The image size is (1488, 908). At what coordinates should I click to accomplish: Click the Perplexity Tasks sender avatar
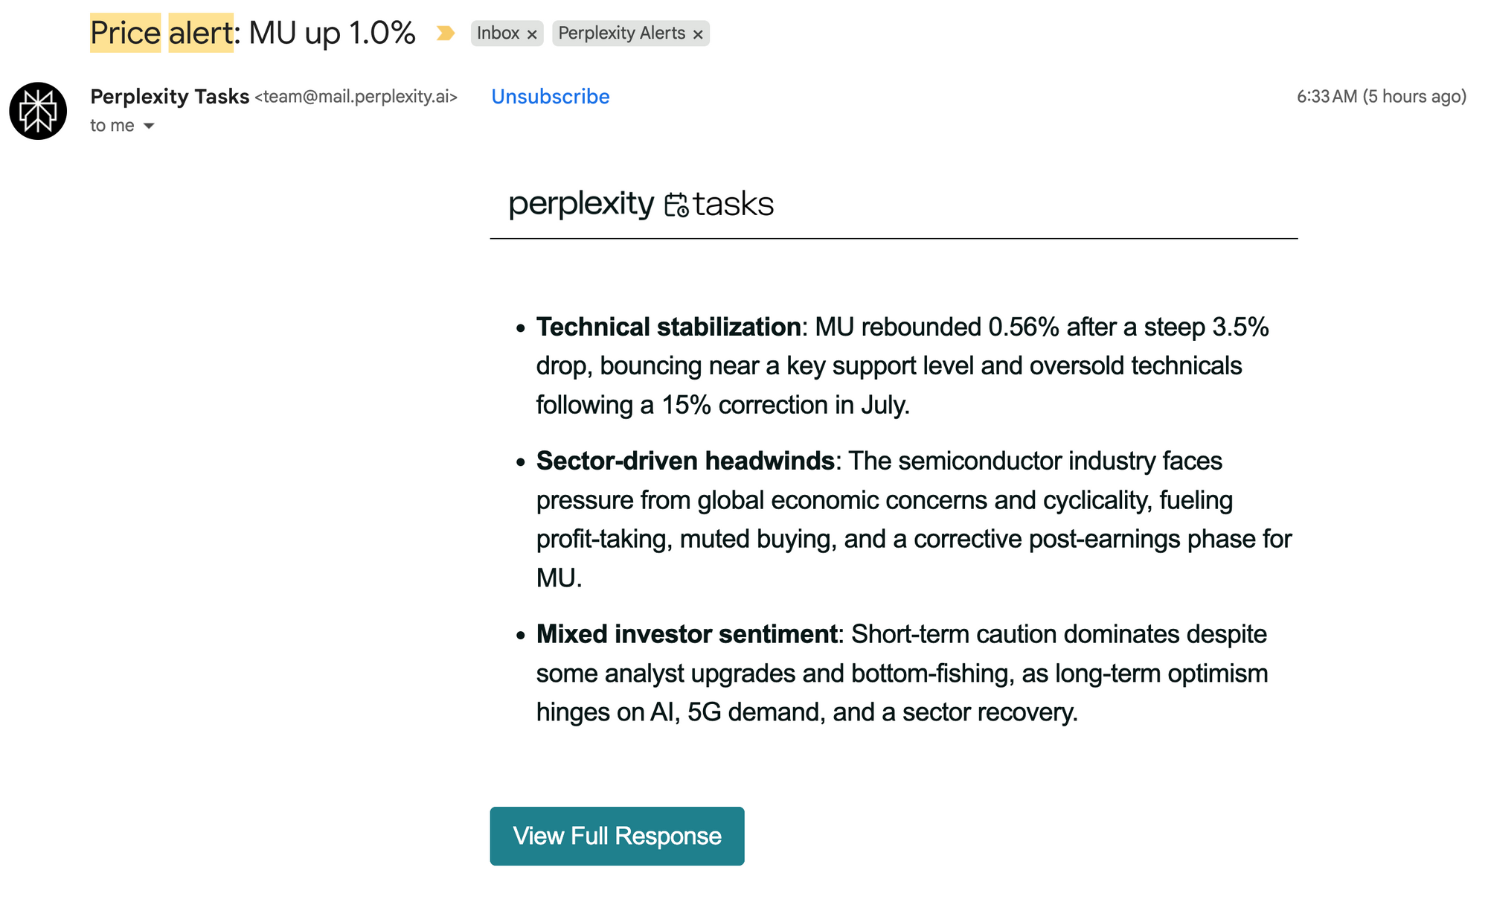38,111
